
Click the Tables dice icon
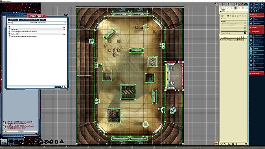pyautogui.click(x=251, y=69)
